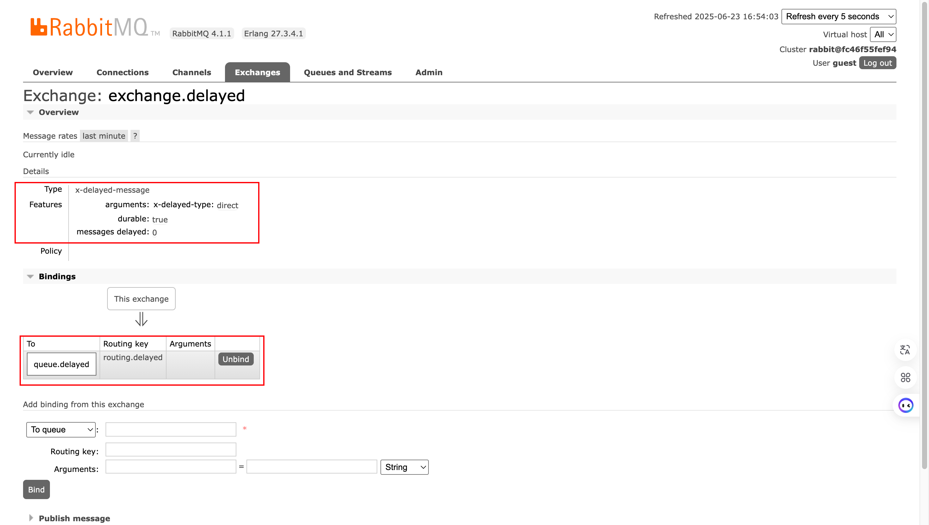Viewport: 929px width, 525px height.
Task: Focus the destination queue name field
Action: pos(171,430)
